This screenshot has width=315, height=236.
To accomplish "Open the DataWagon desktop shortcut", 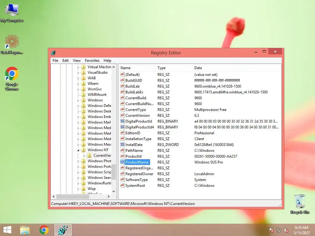I will [x=12, y=45].
